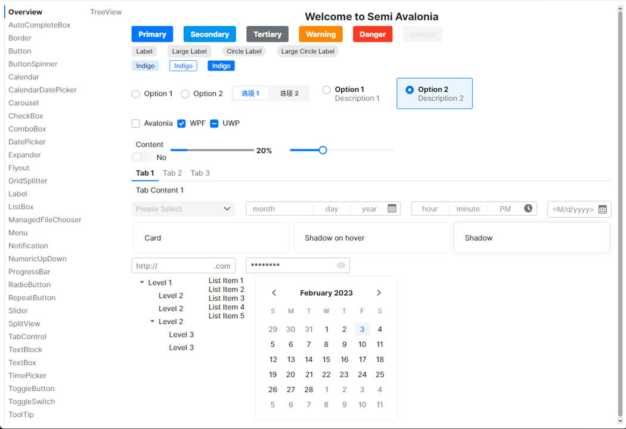Uncheck the WPF checkbox
Screen dimensions: 626x429
pos(182,123)
